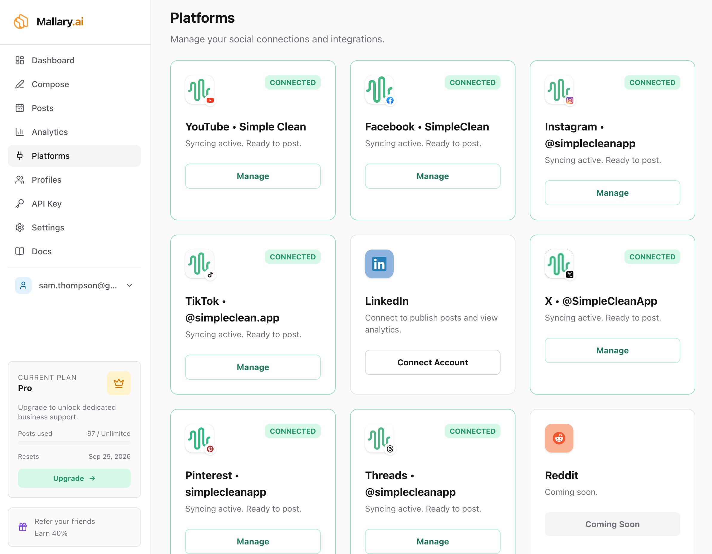Click the Instagram account avatar
The height and width of the screenshot is (554, 712).
point(560,90)
